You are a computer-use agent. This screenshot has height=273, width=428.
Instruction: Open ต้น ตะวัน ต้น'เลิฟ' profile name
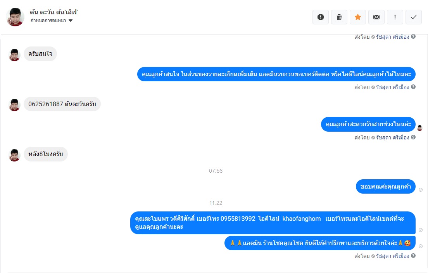54,12
